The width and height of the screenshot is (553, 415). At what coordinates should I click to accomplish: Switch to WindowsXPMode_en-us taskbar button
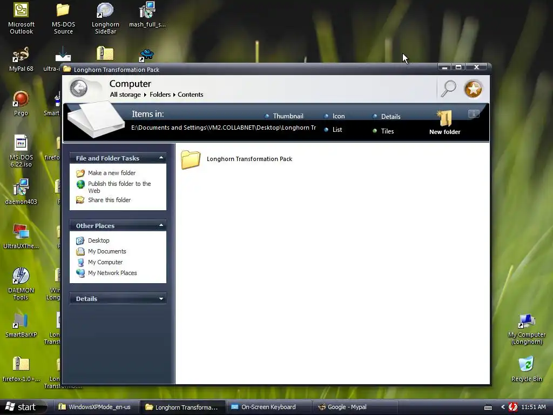(95, 407)
